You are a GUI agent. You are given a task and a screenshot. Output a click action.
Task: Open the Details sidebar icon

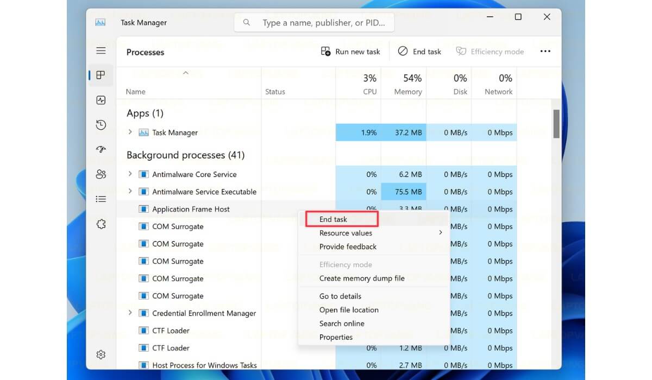101,199
